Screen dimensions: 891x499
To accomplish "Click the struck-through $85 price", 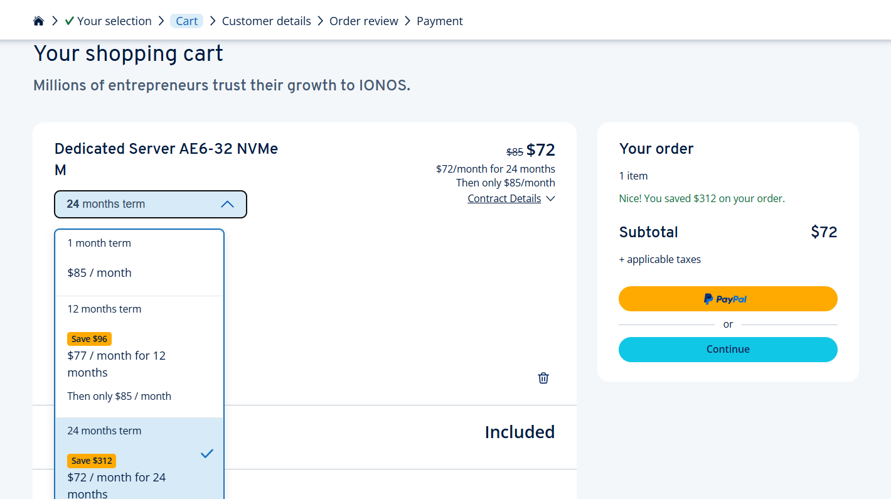I will [515, 152].
